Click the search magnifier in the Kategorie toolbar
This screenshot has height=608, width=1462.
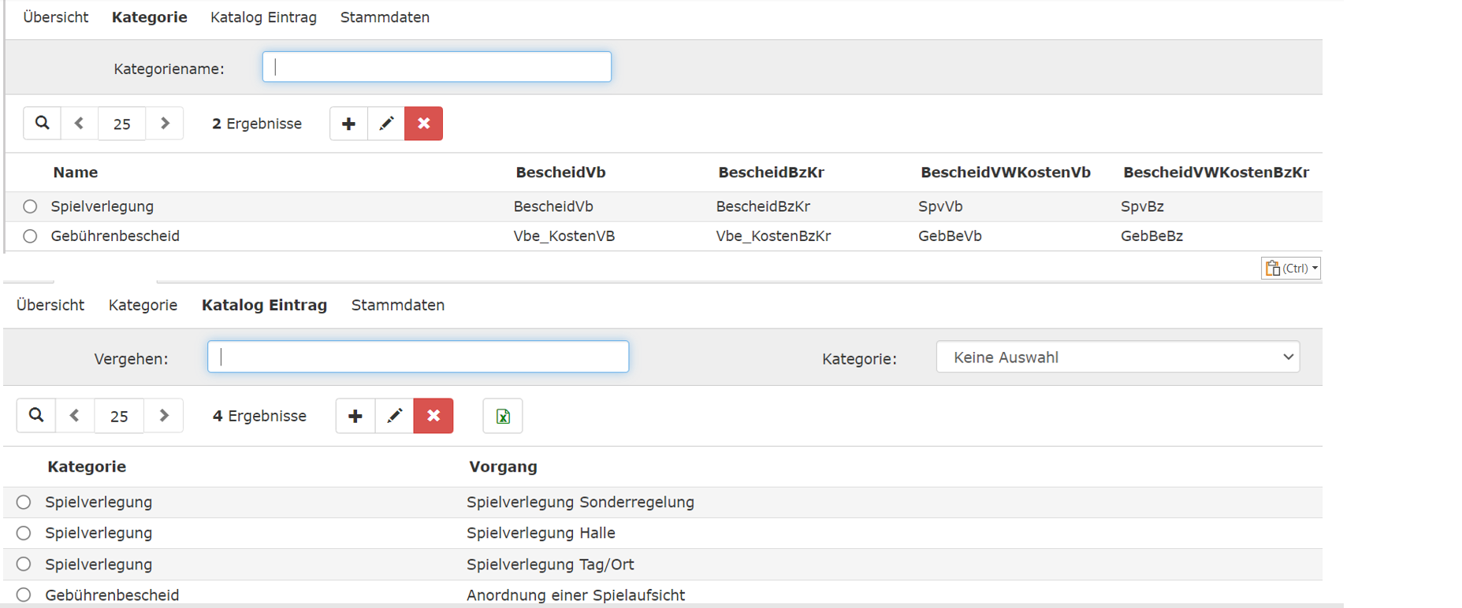[x=43, y=124]
